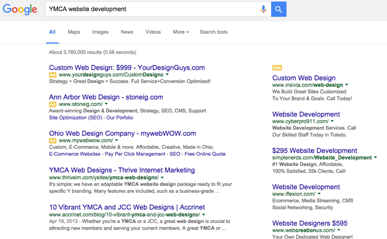The height and width of the screenshot is (239, 387).
Task: Click the Ad badge beside www.mywebwow.com
Action: pos(53,141)
